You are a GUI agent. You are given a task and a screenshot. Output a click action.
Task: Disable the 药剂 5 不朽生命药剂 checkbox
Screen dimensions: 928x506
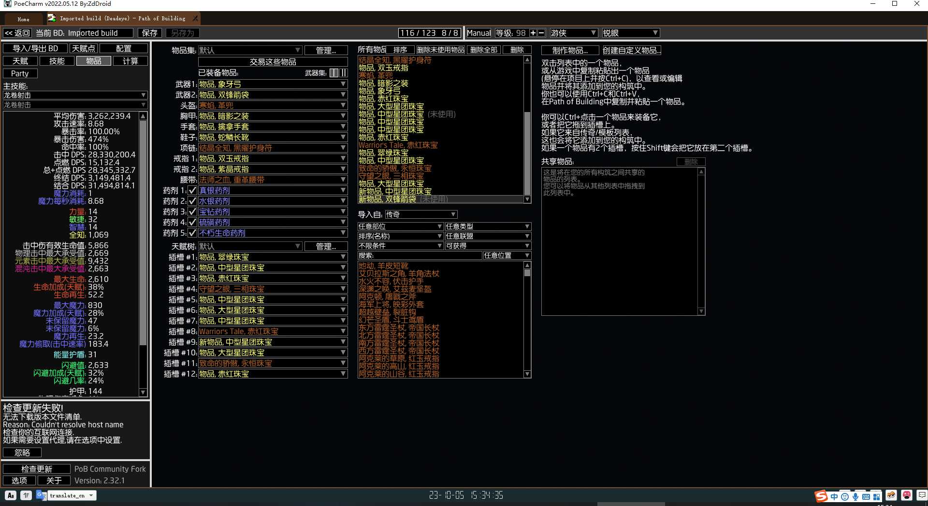(x=192, y=233)
